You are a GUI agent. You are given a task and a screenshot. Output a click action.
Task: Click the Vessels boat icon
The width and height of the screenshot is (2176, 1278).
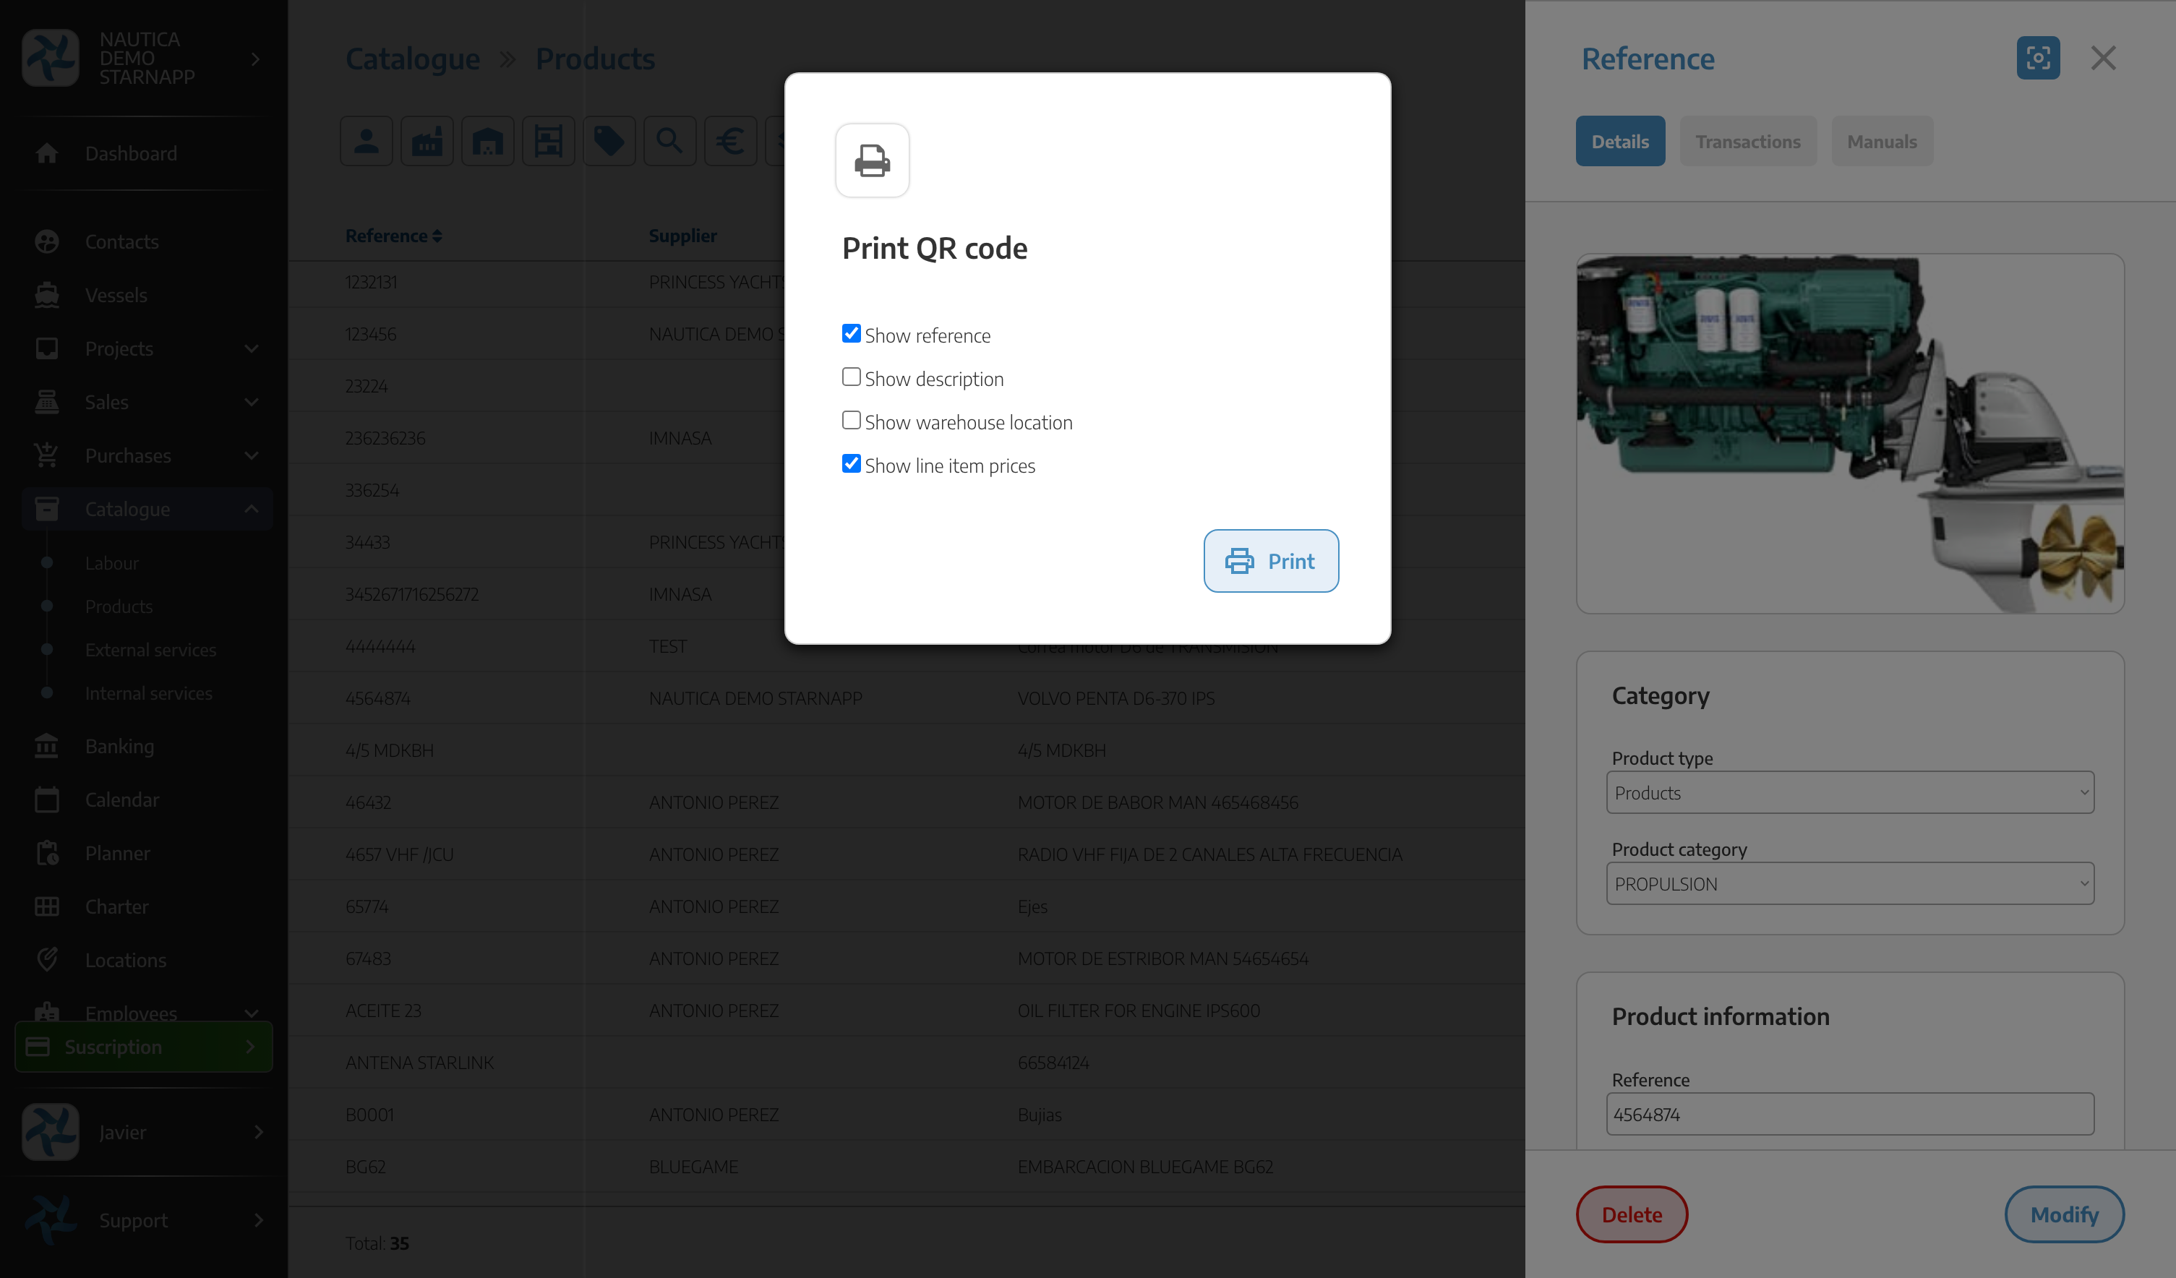point(46,294)
